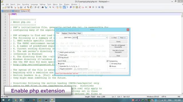Click the Replace toolbar icon
Viewport: 183px width, 102px height.
pyautogui.click(x=46, y=7)
